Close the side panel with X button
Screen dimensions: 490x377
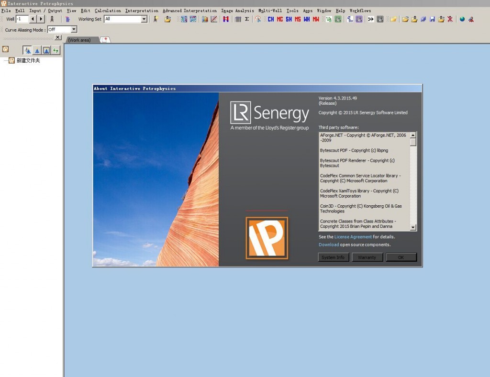pos(58,37)
